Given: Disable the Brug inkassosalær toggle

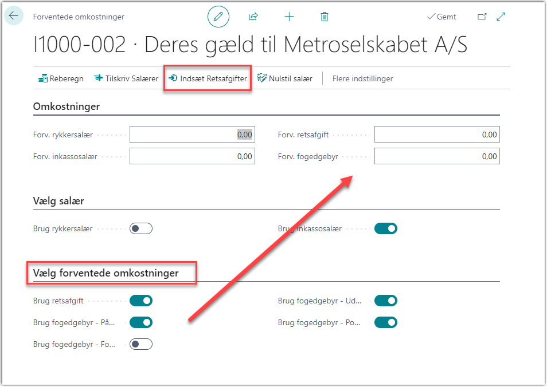Looking at the screenshot, I should pyautogui.click(x=385, y=228).
